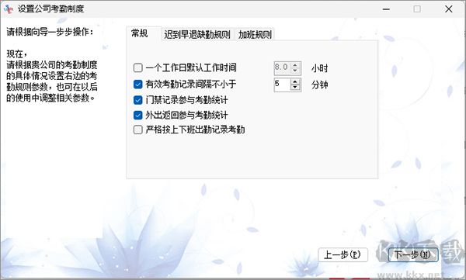Increase the minutes interval spinner value
466x280 pixels.
(x=295, y=81)
